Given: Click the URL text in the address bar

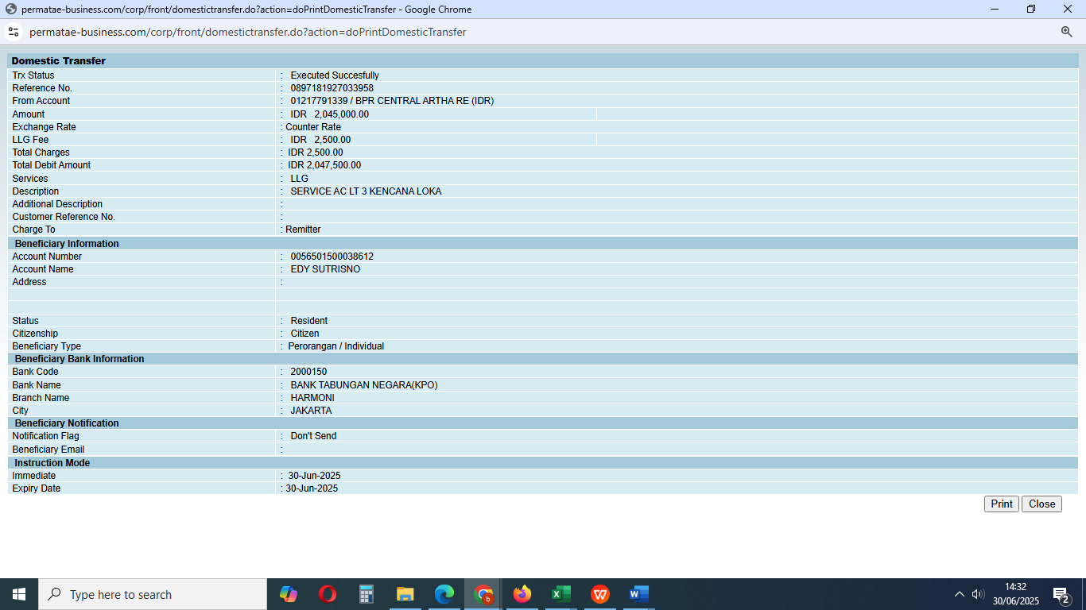Looking at the screenshot, I should point(248,32).
